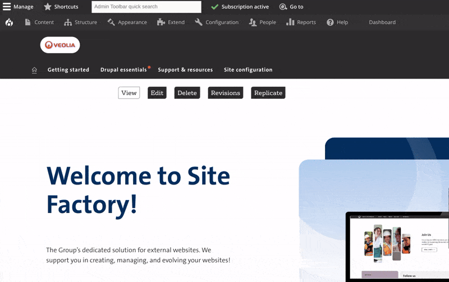This screenshot has width=449, height=282.
Task: Click the Go to search icon
Action: [x=283, y=7]
